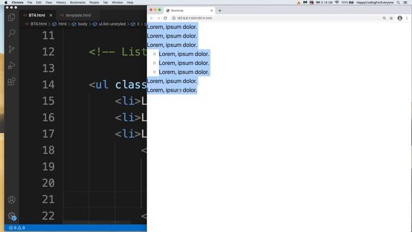Image resolution: width=412 pixels, height=232 pixels.
Task: Open the Run and Debug view
Action: (x=12, y=66)
